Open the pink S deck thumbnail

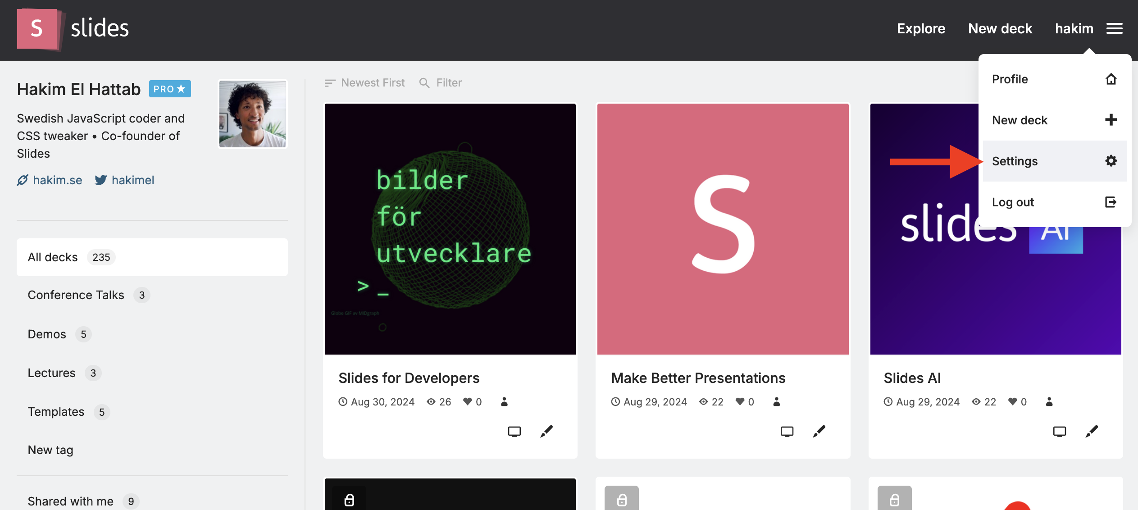pyautogui.click(x=723, y=229)
